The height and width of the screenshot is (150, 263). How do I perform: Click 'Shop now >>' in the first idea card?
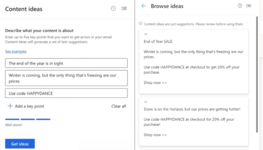(155, 83)
